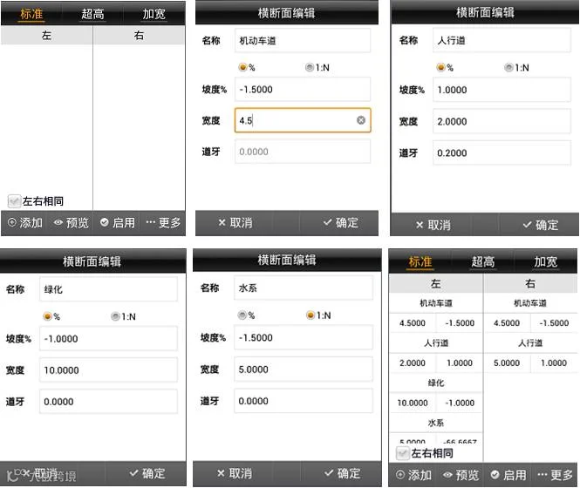This screenshot has width=580, height=488.
Task: Open 更多 in the list screen showing 机动车道 rows
Action: click(555, 475)
